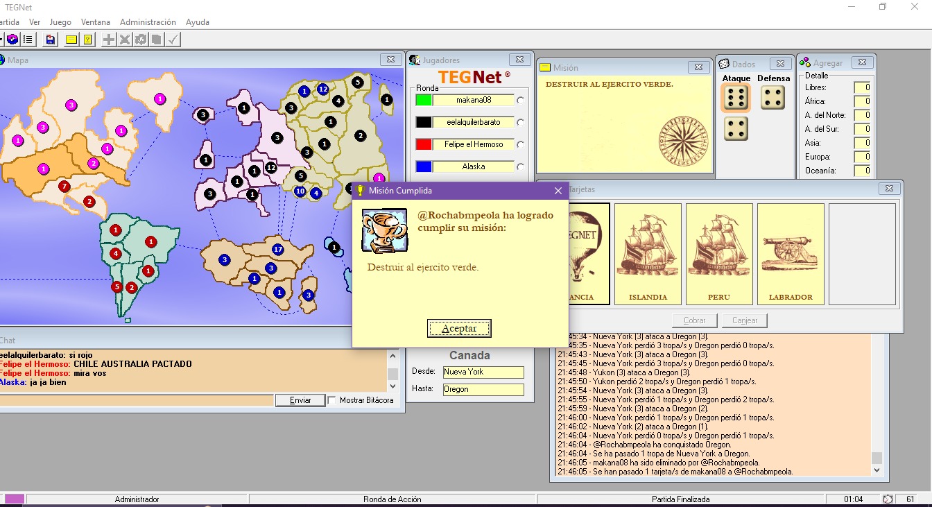The image size is (932, 507).
Task: Click the yellow cards toolbar icon
Action: pyautogui.click(x=71, y=40)
